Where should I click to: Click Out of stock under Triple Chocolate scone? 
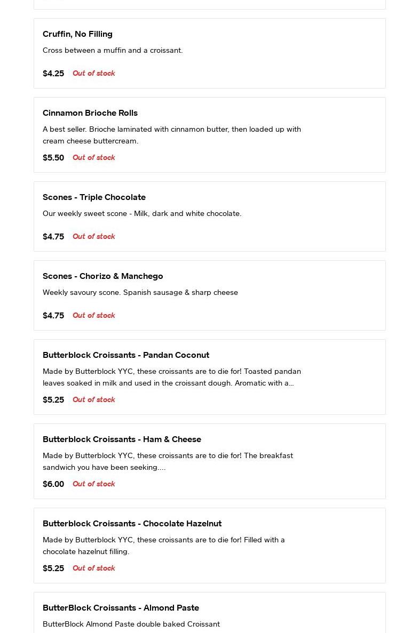pos(94,237)
